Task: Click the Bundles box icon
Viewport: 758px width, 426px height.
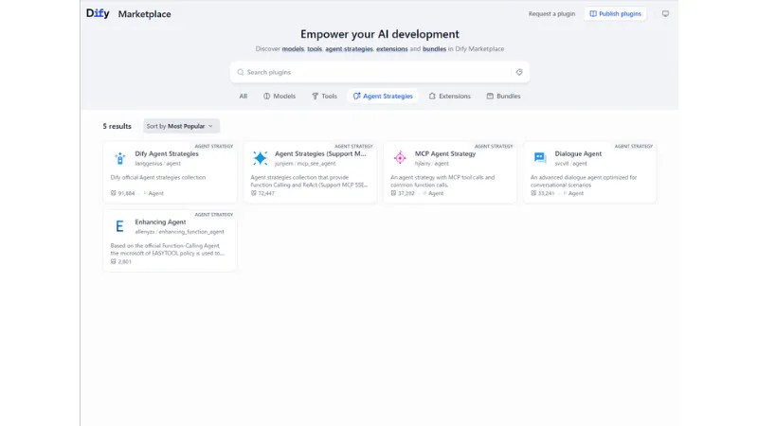Action: tap(490, 97)
